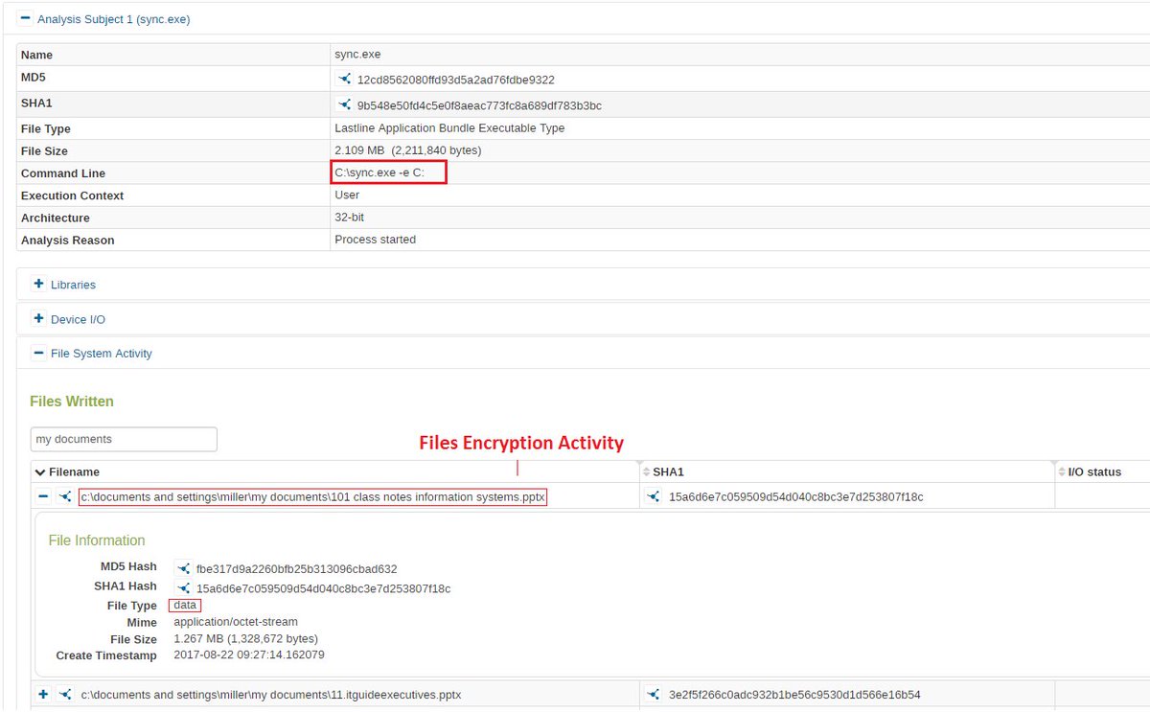Click the Libraries section label
Screen dimensions: 1150x712
pyautogui.click(x=73, y=285)
